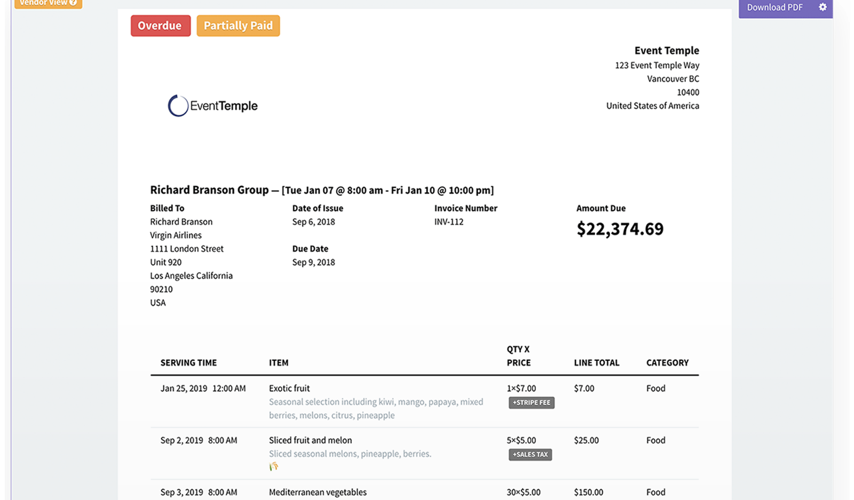
Task: Click the Vendor View button
Action: coord(48,3)
